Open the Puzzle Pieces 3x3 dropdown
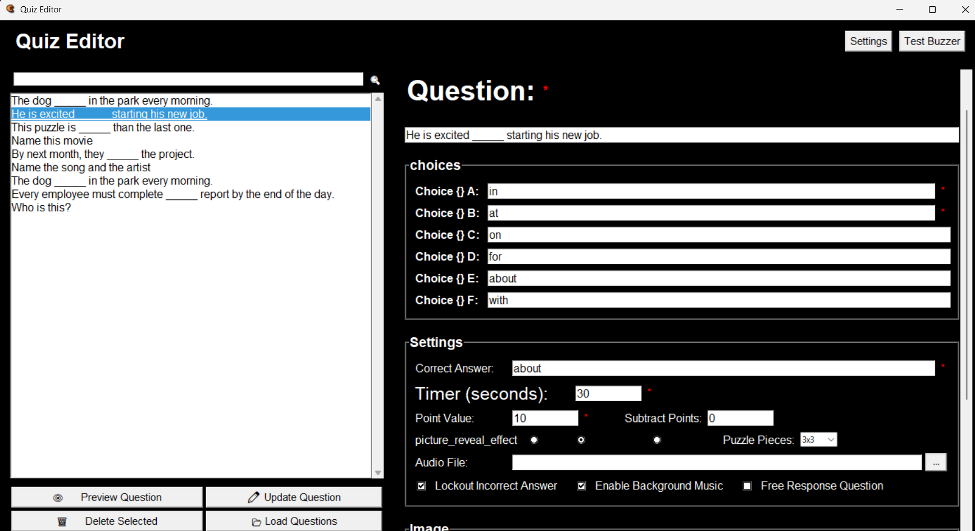Screen dimensions: 975x531 pyautogui.click(x=818, y=439)
